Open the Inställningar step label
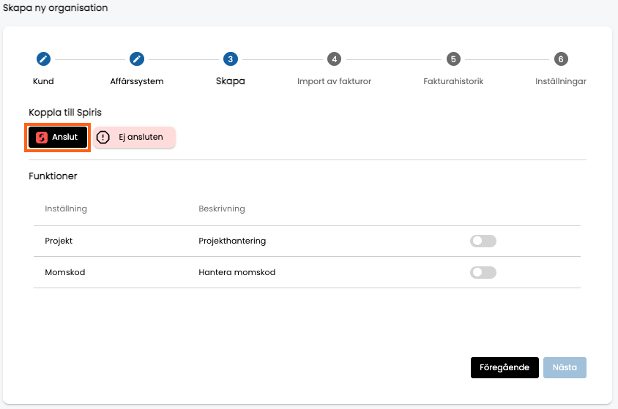The width and height of the screenshot is (618, 409). [x=561, y=81]
